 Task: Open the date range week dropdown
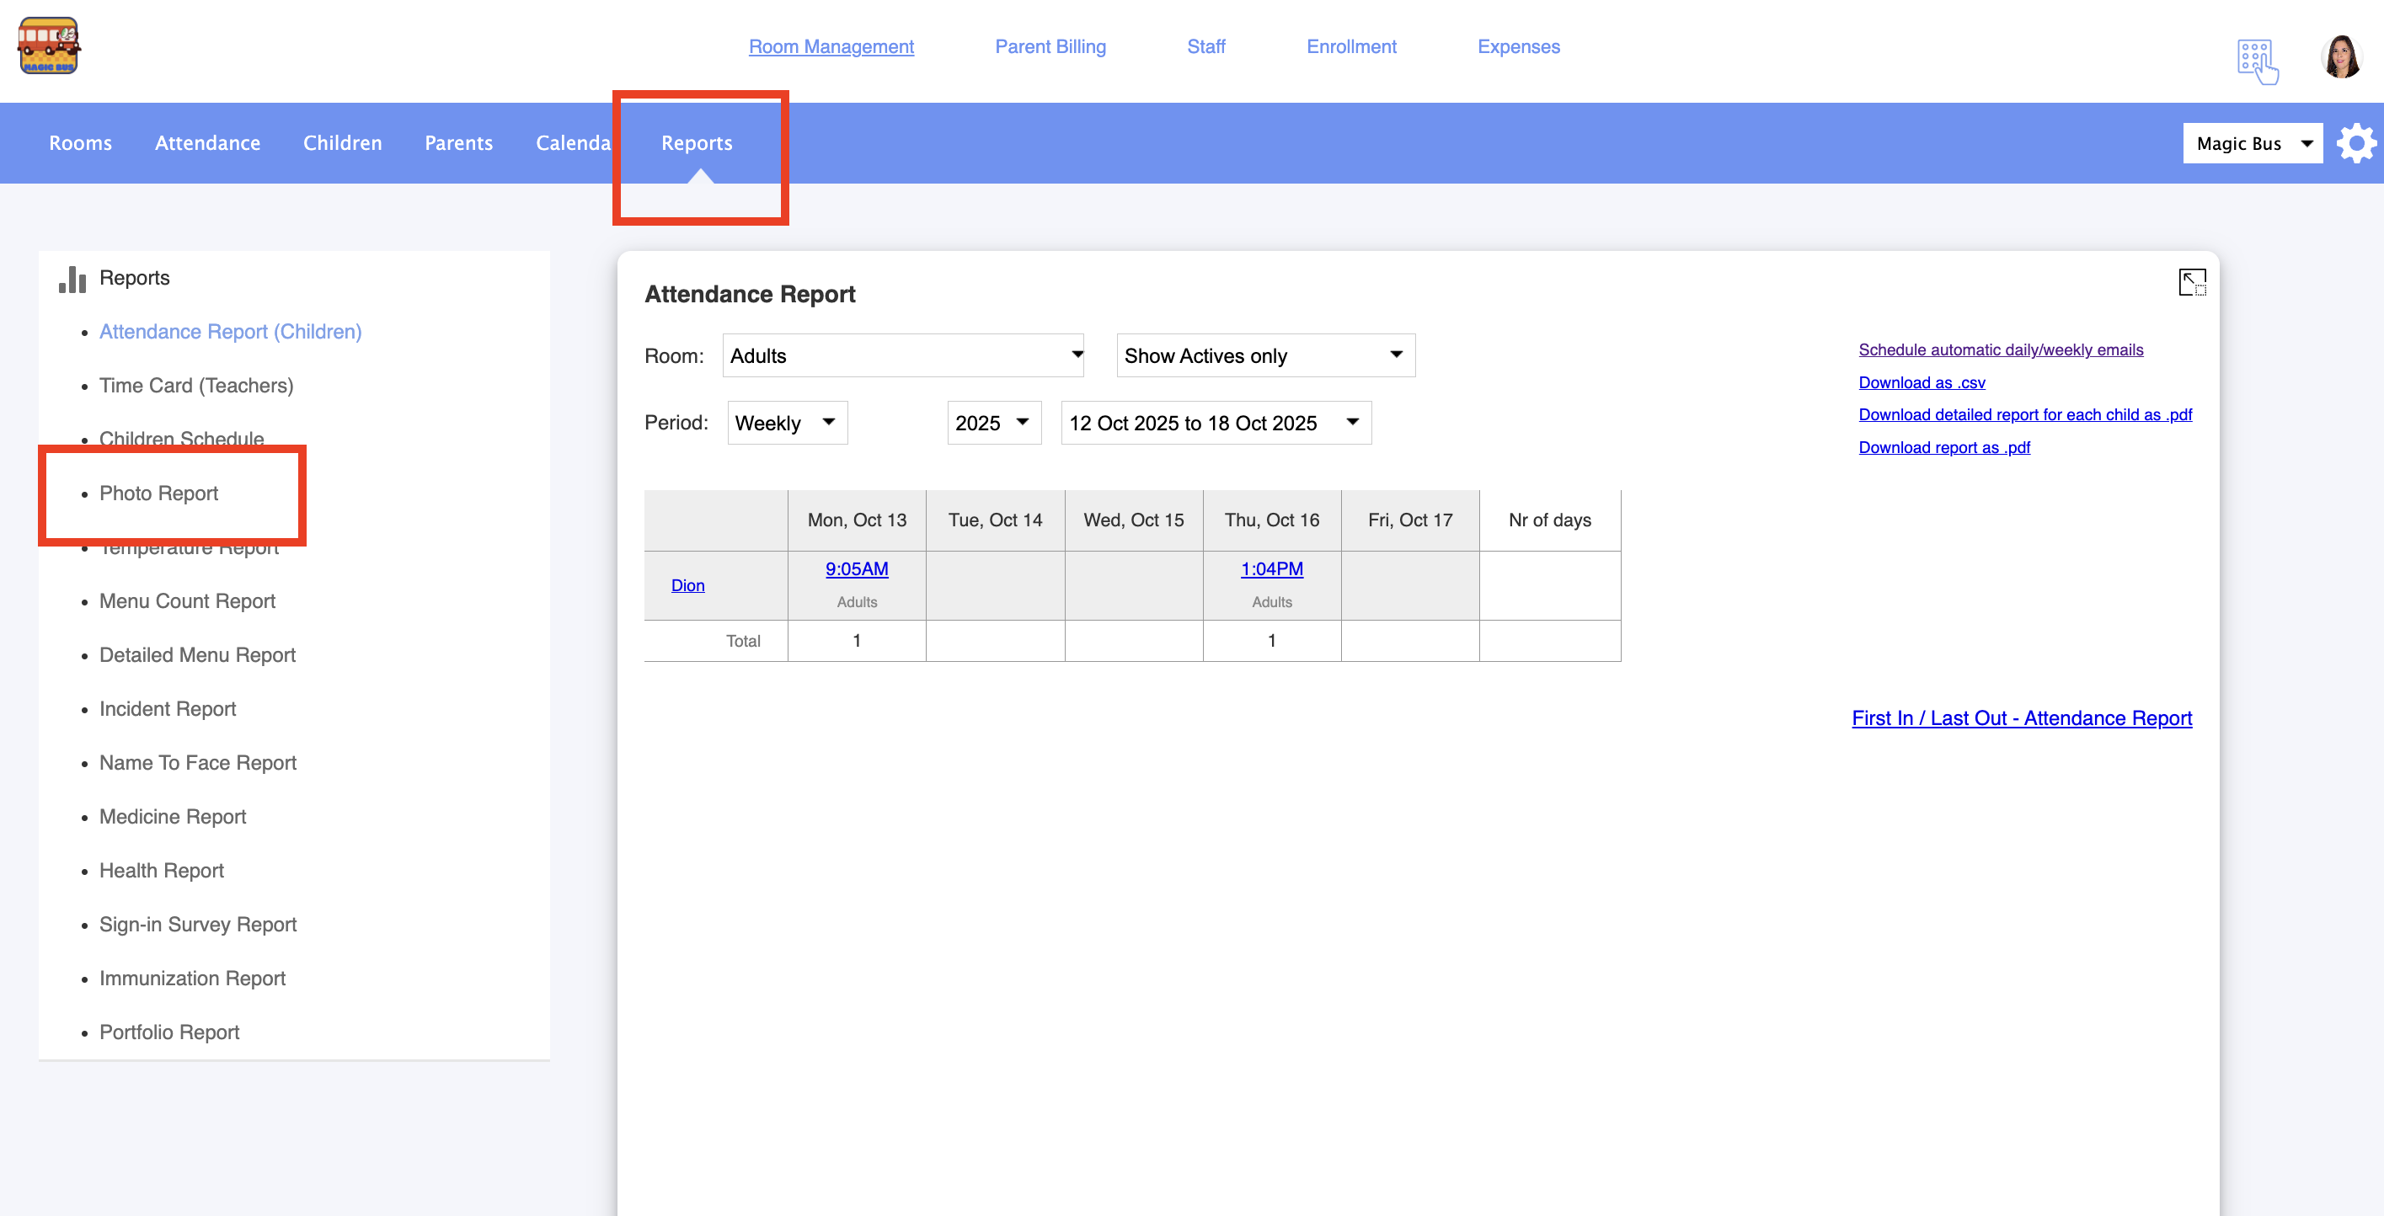point(1215,423)
